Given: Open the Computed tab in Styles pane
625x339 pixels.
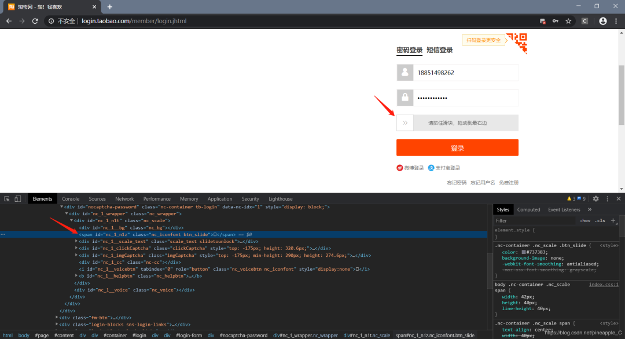Looking at the screenshot, I should (529, 209).
